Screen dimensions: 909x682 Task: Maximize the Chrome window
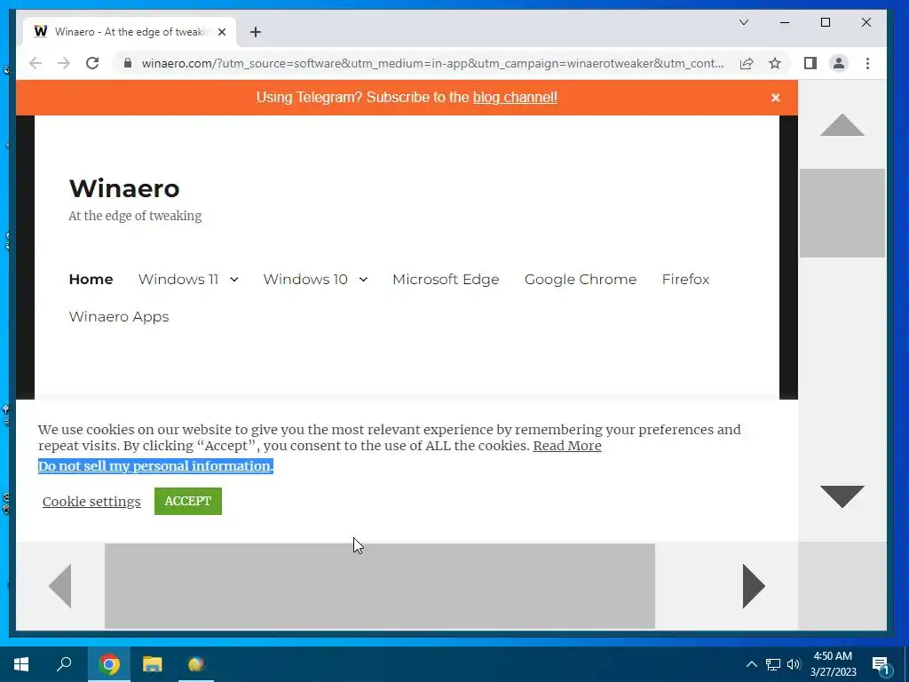(826, 22)
